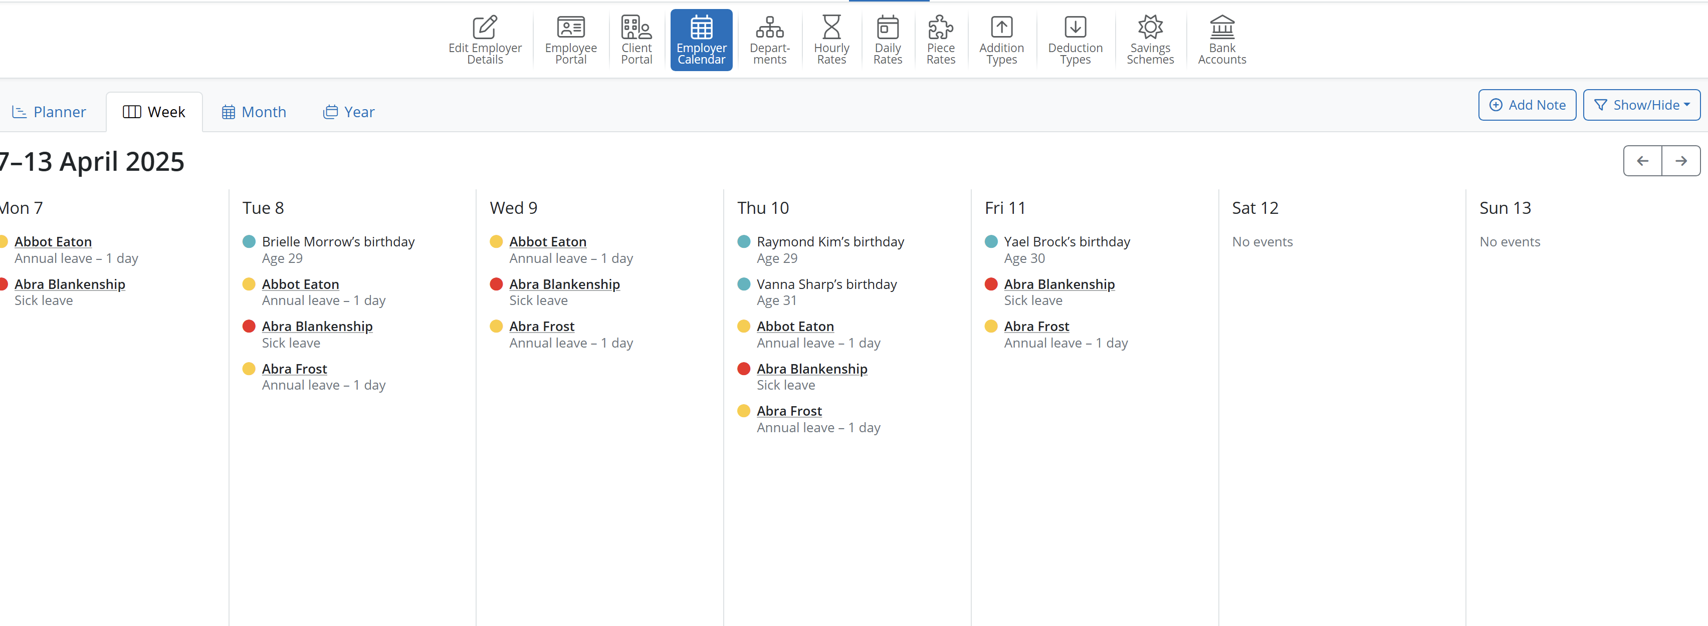Open Abra Blankenship on Tue 8
Screen dimensions: 1708x626
click(317, 327)
